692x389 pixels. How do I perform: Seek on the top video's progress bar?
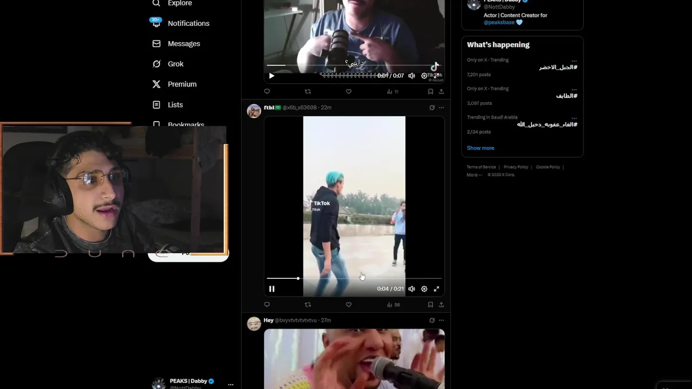(354, 65)
